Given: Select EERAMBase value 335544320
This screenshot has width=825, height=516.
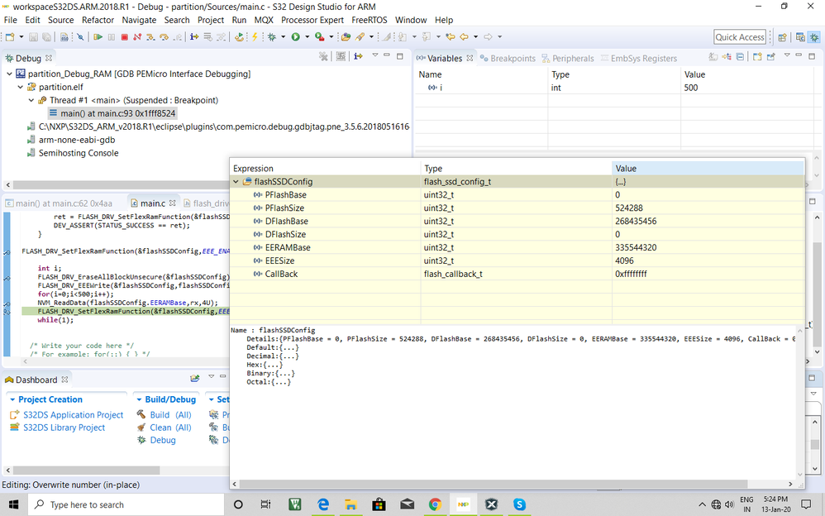Looking at the screenshot, I should [x=636, y=247].
